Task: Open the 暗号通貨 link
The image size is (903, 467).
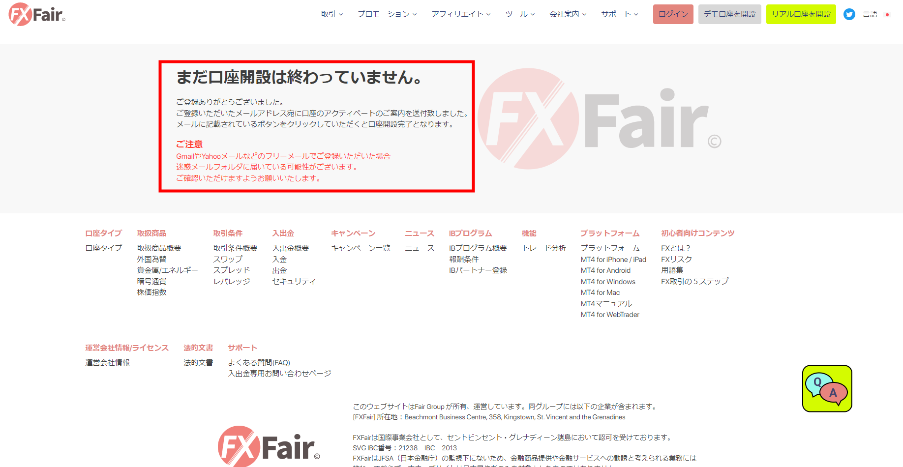Action: point(151,281)
